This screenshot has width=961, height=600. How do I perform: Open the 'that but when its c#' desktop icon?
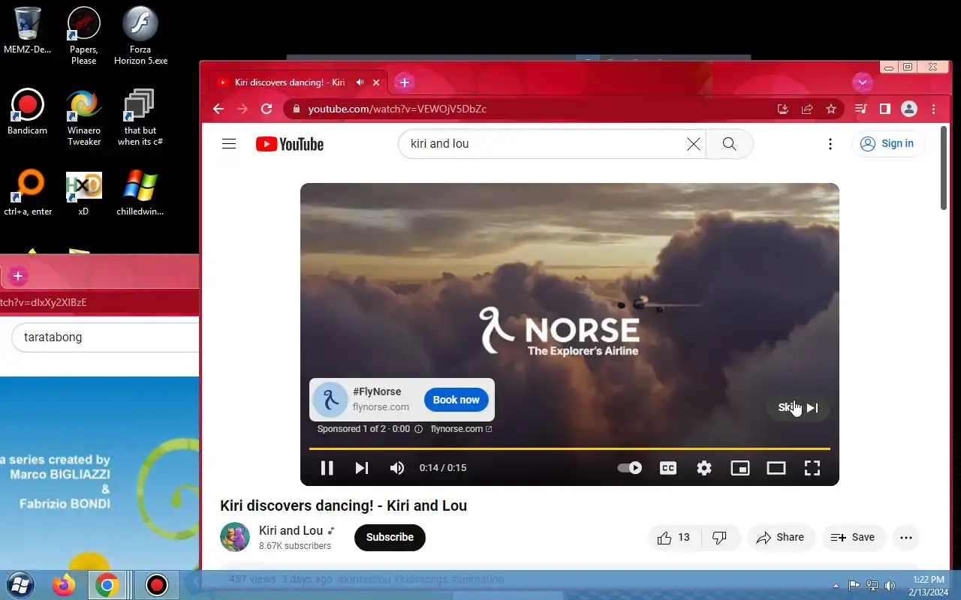140,117
